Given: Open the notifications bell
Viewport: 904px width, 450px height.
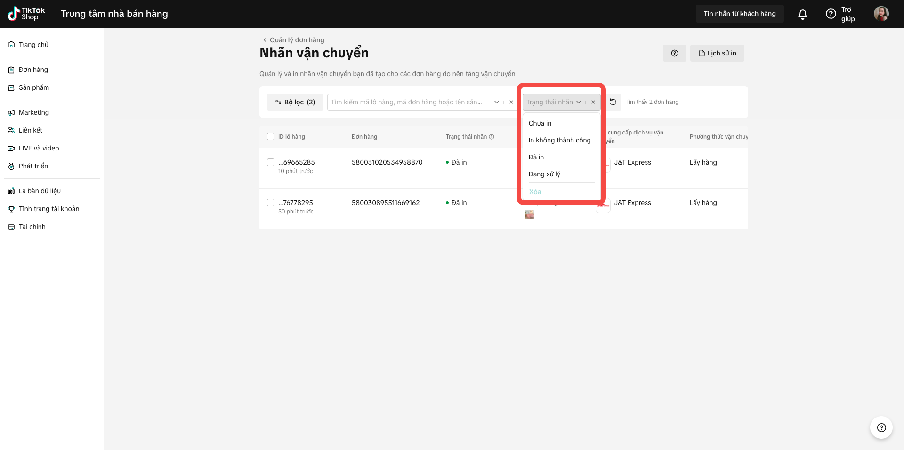Looking at the screenshot, I should pos(803,14).
